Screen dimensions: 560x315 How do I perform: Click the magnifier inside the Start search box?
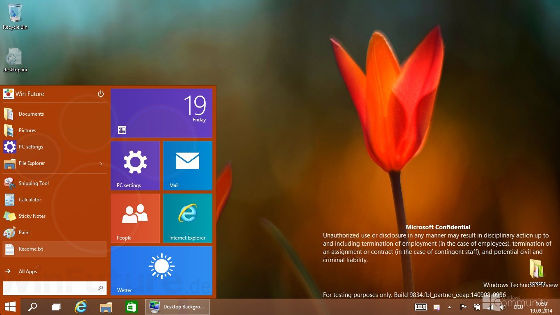coord(100,288)
